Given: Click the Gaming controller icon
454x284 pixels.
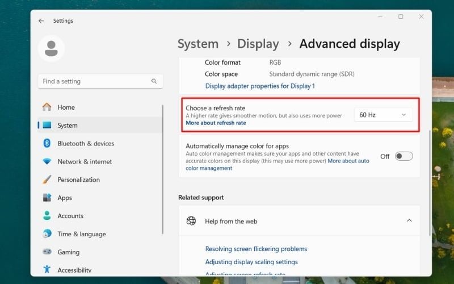Looking at the screenshot, I should (x=47, y=252).
